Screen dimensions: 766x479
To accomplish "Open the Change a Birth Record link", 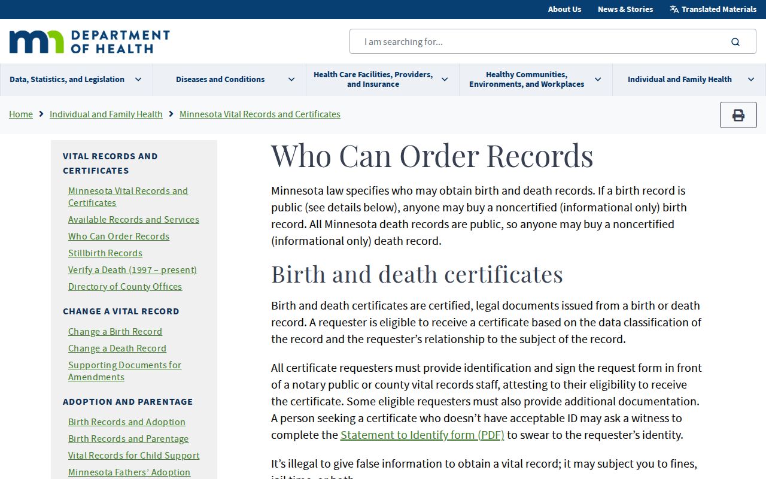I will tap(115, 332).
